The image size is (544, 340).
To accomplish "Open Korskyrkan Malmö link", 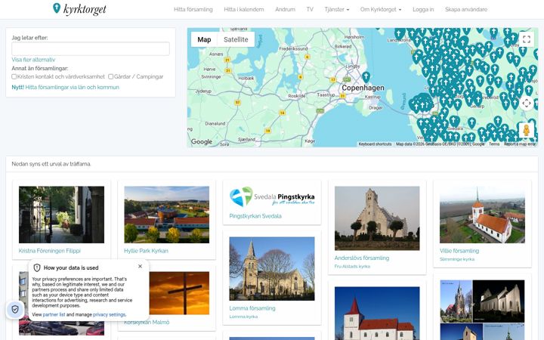I will [x=147, y=323].
